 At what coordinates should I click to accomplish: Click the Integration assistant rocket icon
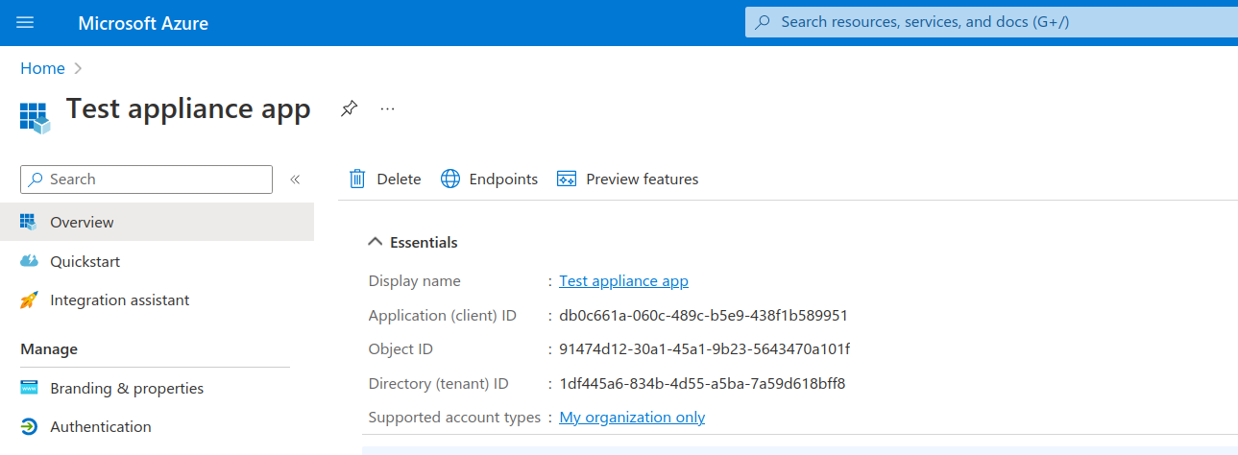point(30,300)
